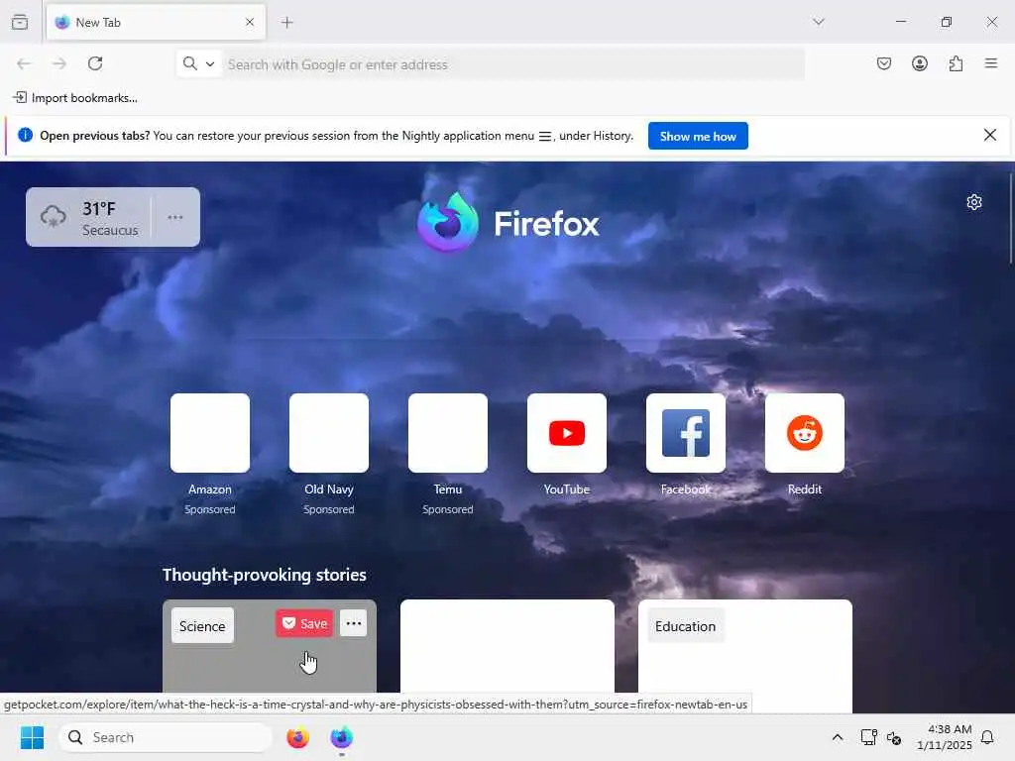1015x761 pixels.
Task: Open the middle blank story card
Action: [507, 654]
